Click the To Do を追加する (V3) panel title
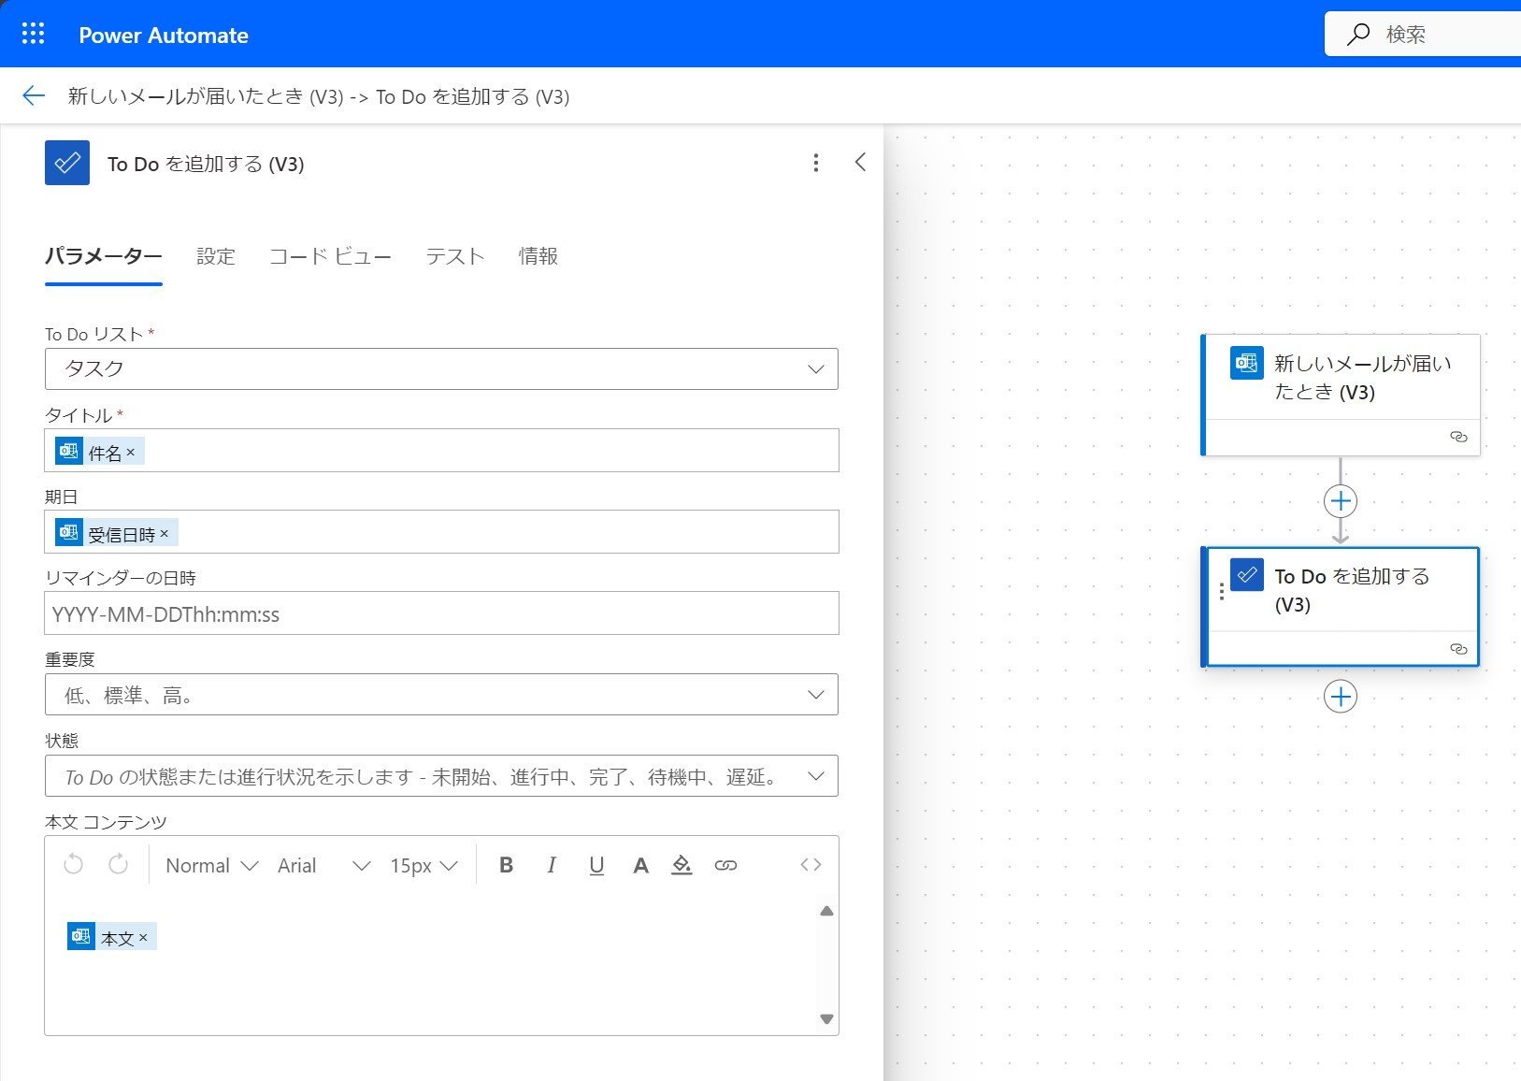Screen dimensions: 1521x1081 206,164
